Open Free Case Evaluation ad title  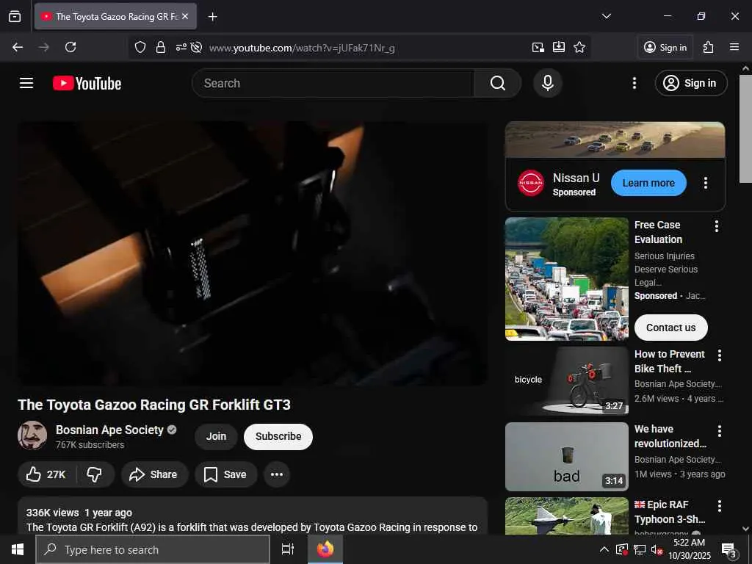click(x=658, y=232)
